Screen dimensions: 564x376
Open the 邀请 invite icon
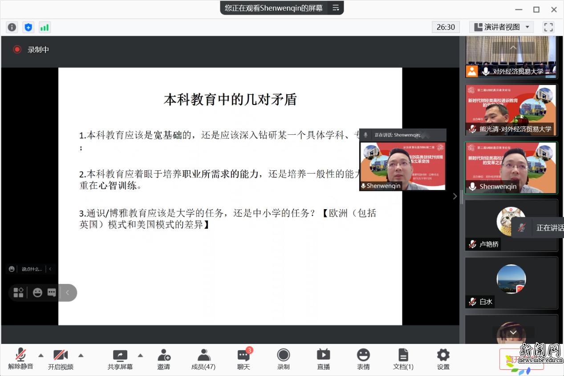163,359
